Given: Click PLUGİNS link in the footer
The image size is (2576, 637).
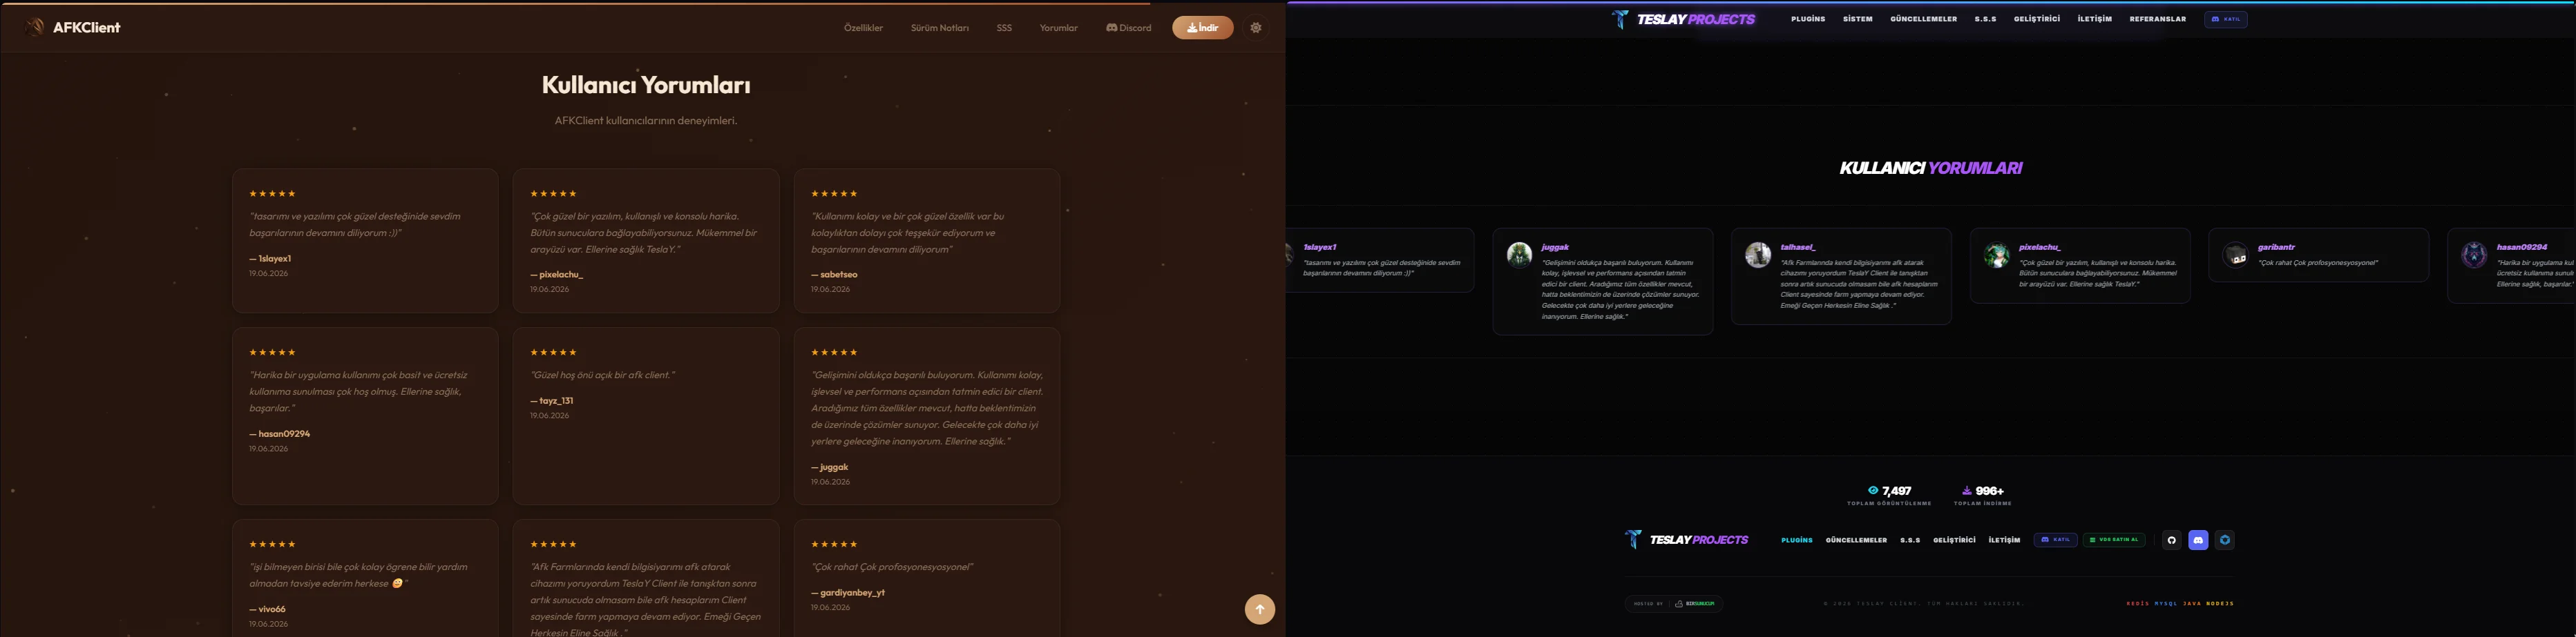Looking at the screenshot, I should point(1796,540).
